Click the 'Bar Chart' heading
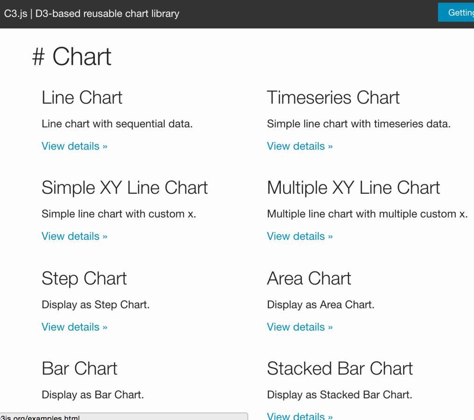The height and width of the screenshot is (420, 474). [x=79, y=368]
